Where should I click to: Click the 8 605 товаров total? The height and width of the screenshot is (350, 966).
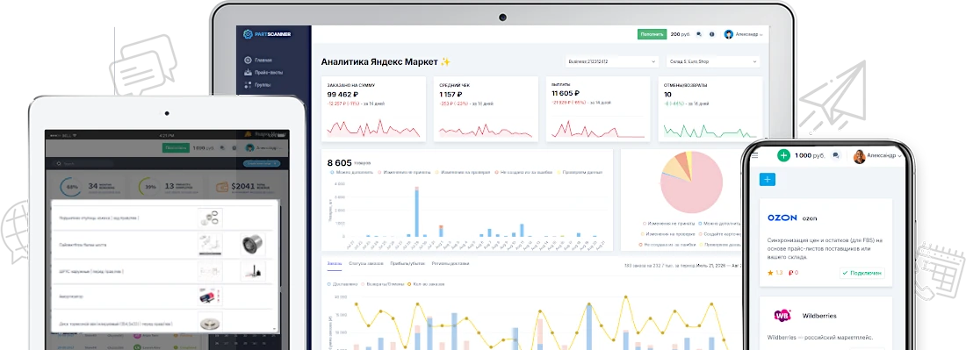click(x=349, y=162)
